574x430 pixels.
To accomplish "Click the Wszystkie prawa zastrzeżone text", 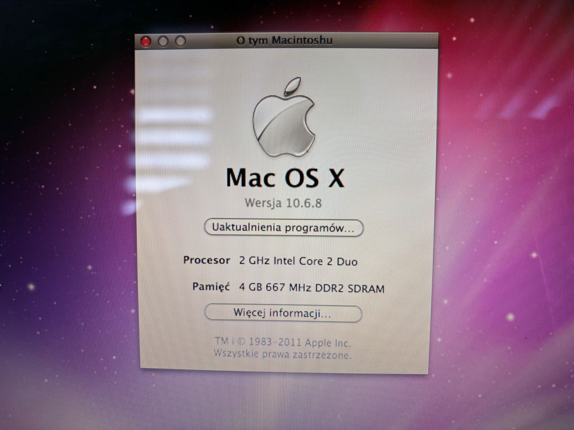I will pyautogui.click(x=282, y=354).
